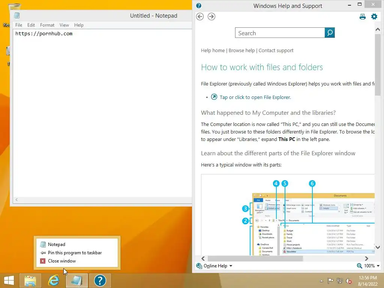
Task: Click the Online Help globe icon
Action: [x=199, y=266]
